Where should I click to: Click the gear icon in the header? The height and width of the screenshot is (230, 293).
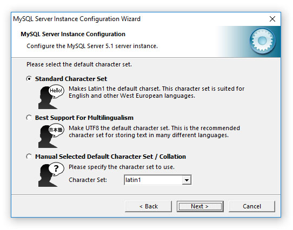point(262,41)
